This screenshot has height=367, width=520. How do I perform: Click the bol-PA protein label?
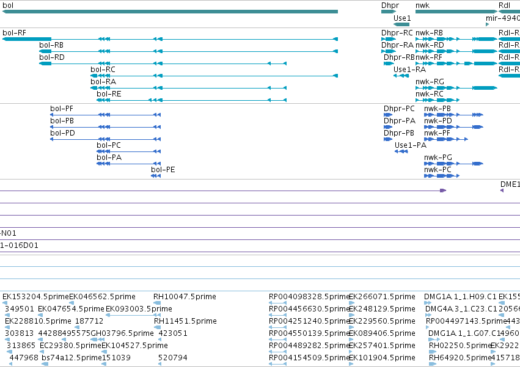[x=109, y=158]
